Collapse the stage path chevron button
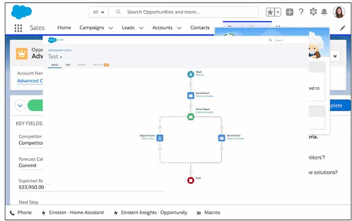The width and height of the screenshot is (352, 221). click(20, 105)
